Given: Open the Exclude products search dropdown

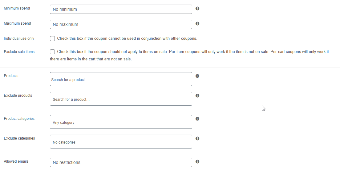Looking at the screenshot, I should click(x=121, y=99).
